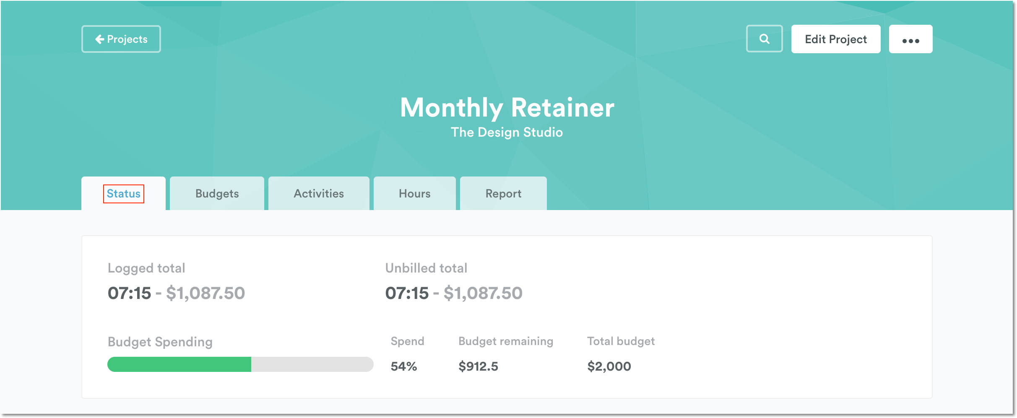Click the Unbilled total time 07:15
This screenshot has height=418, width=1017.
(408, 293)
